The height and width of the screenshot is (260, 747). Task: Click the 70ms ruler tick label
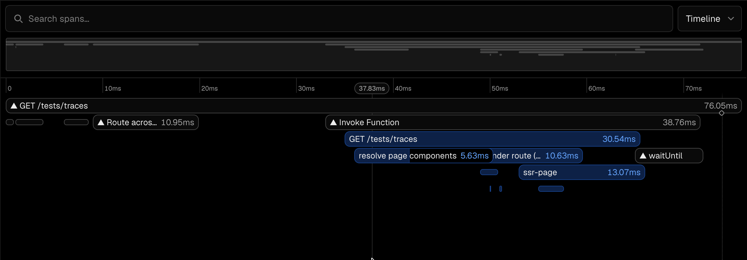point(693,88)
